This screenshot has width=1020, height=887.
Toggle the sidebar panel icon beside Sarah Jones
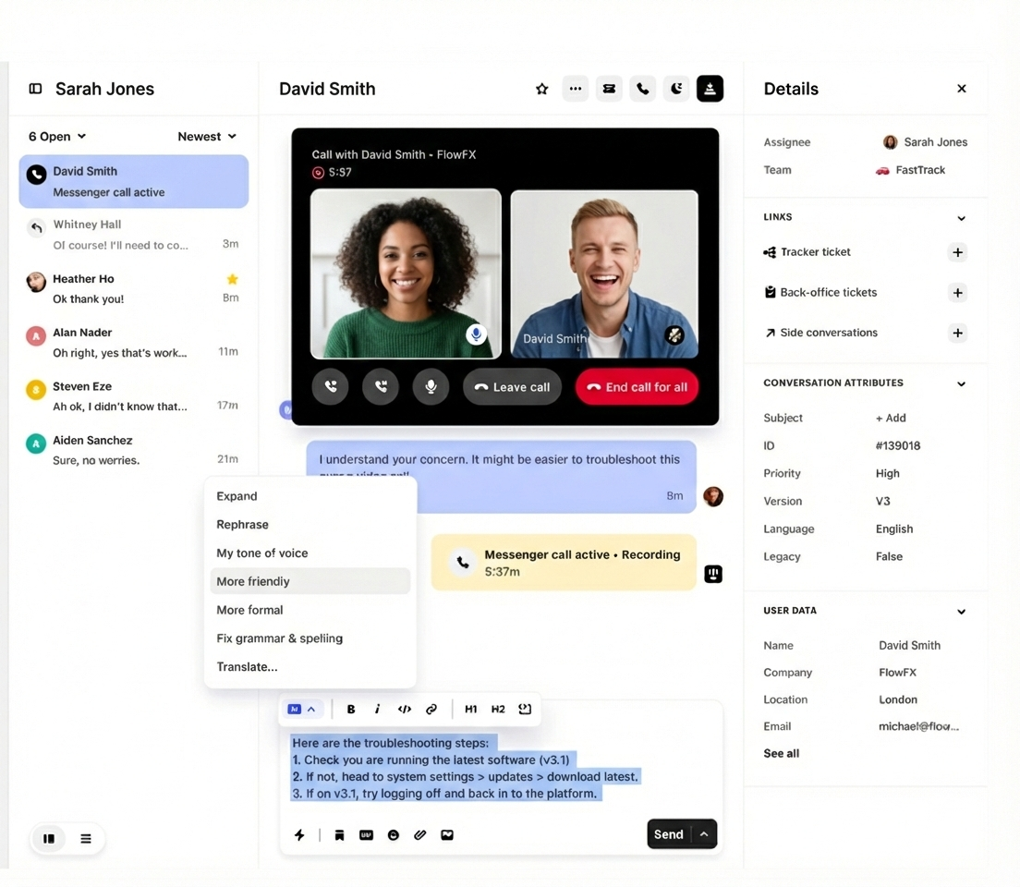pos(35,89)
